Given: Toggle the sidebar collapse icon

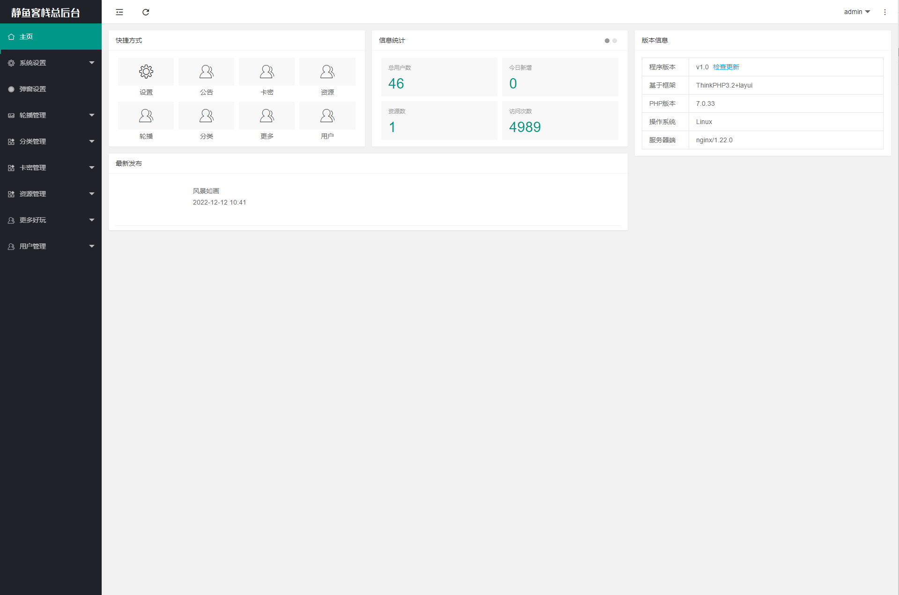Looking at the screenshot, I should pos(119,12).
